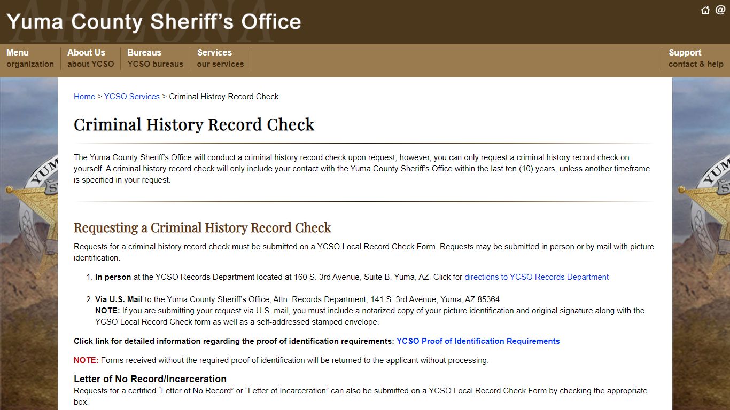Click the Criminal History Record Check heading

[x=194, y=124]
